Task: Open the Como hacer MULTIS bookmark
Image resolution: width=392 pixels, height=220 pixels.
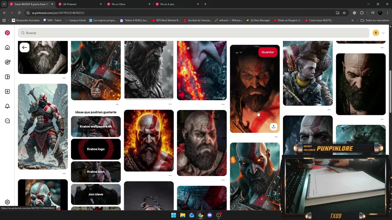Action: 319,20
